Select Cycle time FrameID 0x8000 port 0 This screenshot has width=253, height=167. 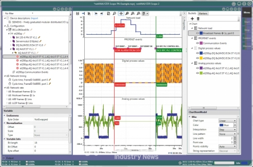click(x=30, y=80)
